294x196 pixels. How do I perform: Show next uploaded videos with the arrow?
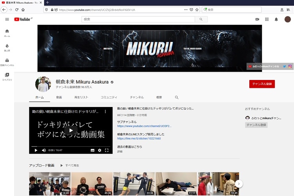point(239,184)
